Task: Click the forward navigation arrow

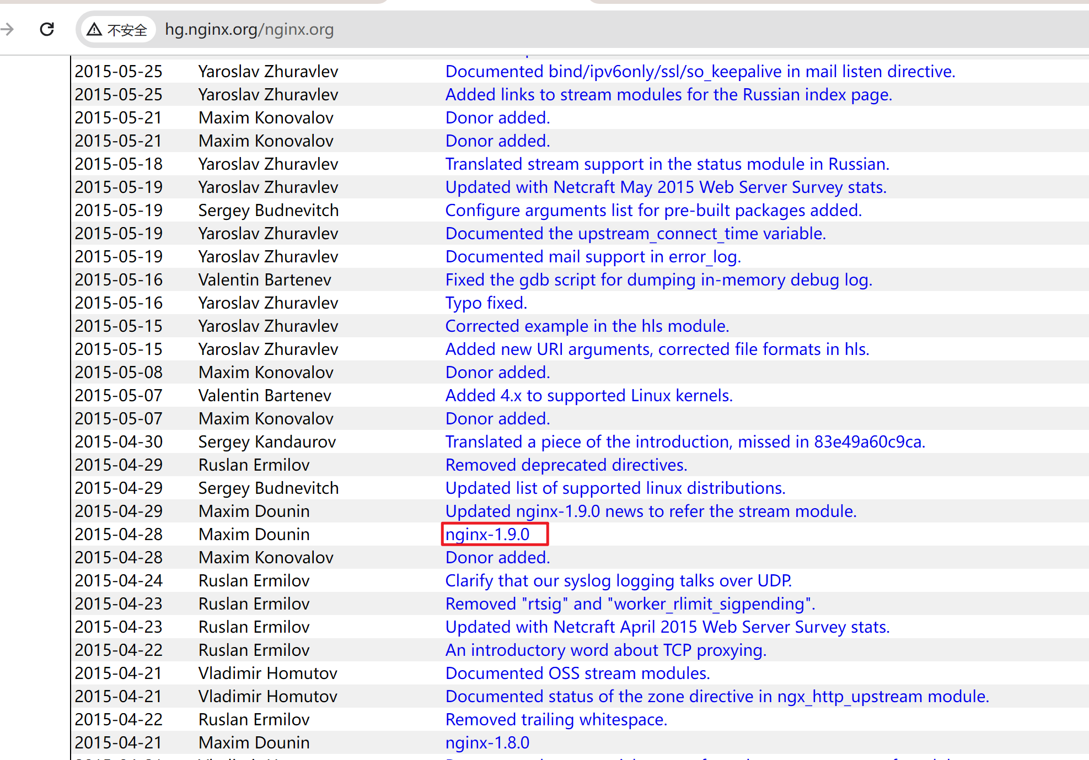Action: (8, 29)
